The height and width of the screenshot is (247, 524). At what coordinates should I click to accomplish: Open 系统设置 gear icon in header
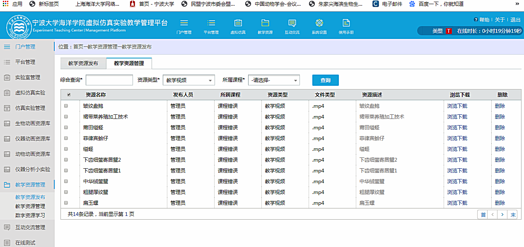(x=319, y=23)
